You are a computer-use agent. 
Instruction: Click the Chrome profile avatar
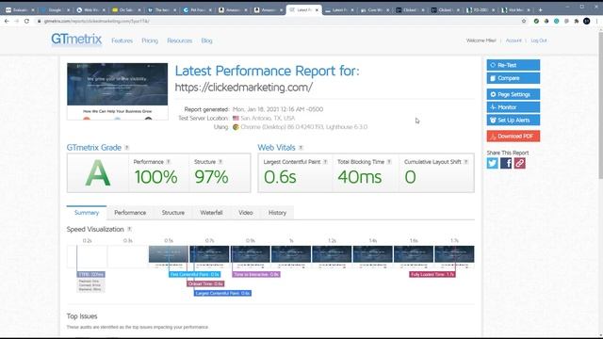point(586,21)
